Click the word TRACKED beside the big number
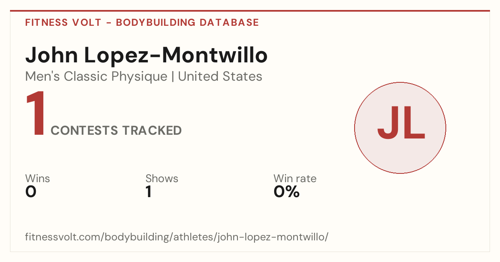Screen dimensions: 500x262 [152, 131]
